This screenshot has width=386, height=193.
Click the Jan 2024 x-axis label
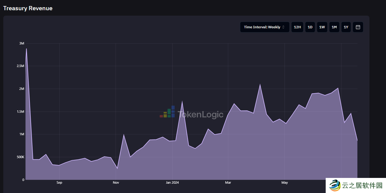(x=172, y=182)
